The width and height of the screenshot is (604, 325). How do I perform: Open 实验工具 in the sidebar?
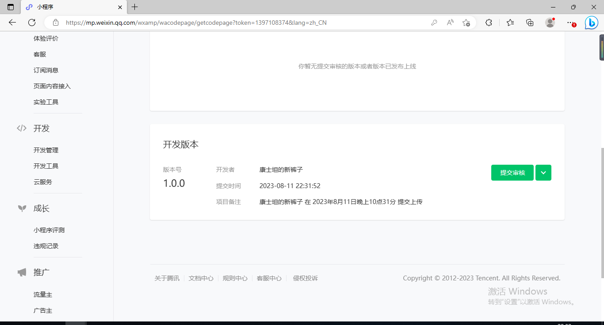coord(46,102)
